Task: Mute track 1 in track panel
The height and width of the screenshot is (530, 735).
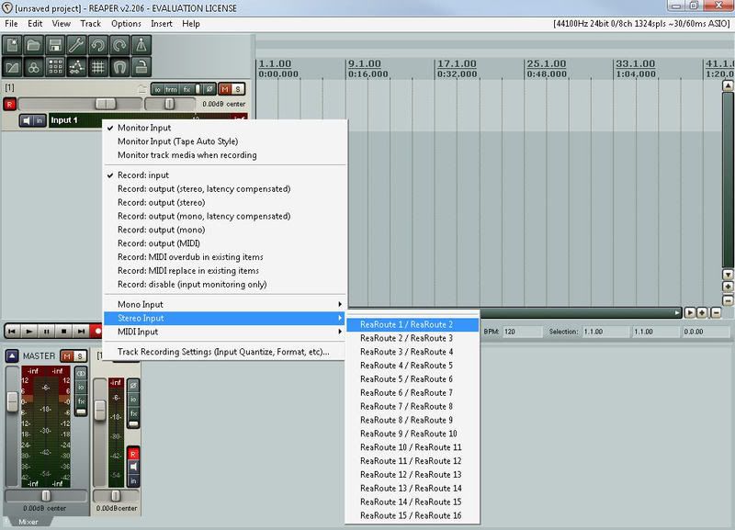Action: pyautogui.click(x=225, y=89)
